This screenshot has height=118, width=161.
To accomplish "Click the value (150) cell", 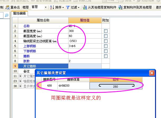I will (85, 41).
